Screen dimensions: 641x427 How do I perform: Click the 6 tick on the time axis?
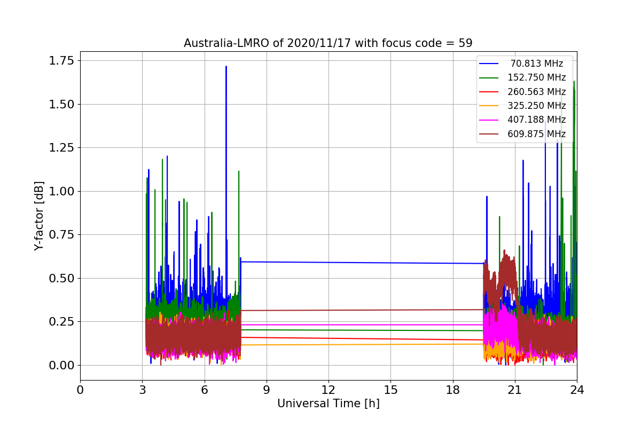pyautogui.click(x=204, y=390)
